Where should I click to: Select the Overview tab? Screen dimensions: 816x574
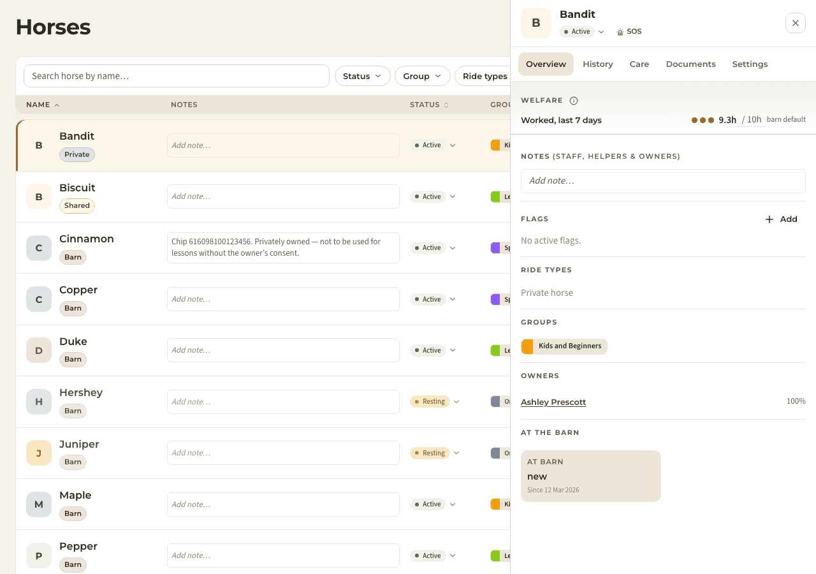click(546, 64)
